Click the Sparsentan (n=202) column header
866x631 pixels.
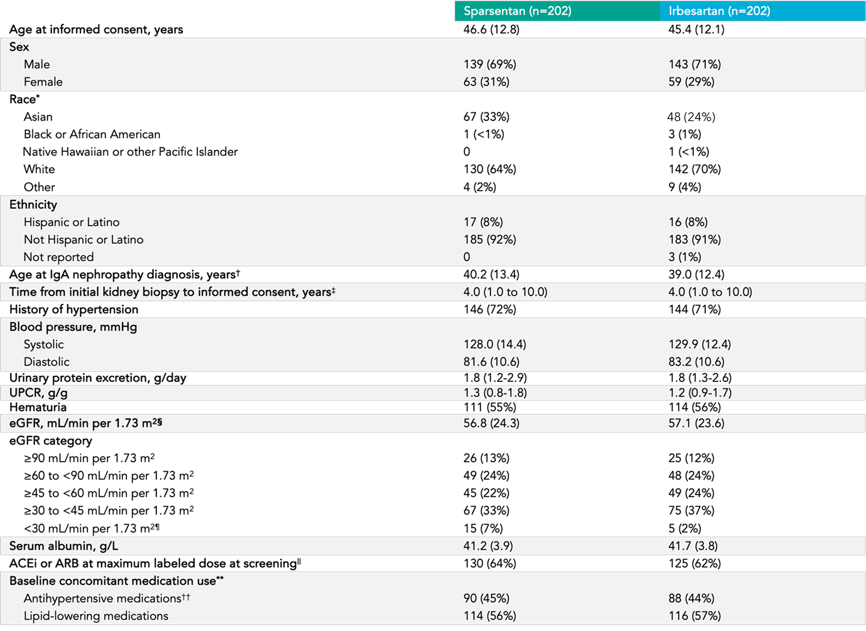[517, 11]
